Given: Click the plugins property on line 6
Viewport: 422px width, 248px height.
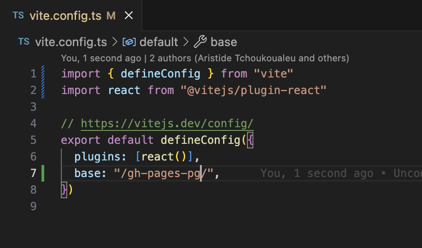Looking at the screenshot, I should click(x=97, y=157).
